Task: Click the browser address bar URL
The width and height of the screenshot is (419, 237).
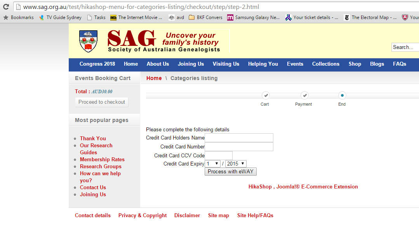Action: (141, 7)
